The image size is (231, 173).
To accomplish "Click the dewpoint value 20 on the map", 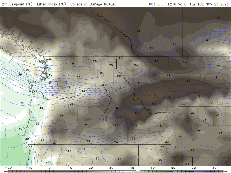I will (66, 129).
